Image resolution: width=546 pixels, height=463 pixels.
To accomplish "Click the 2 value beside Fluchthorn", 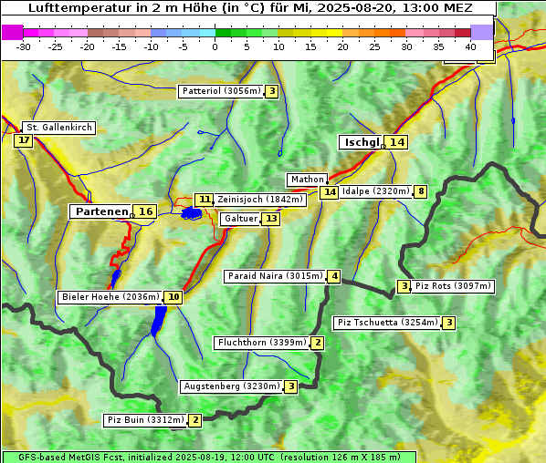I will (x=318, y=343).
